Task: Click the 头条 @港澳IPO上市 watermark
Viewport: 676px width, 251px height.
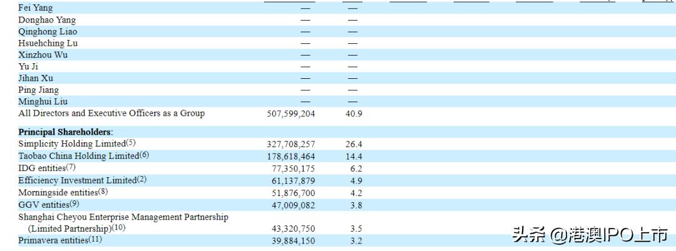Action: [x=590, y=235]
